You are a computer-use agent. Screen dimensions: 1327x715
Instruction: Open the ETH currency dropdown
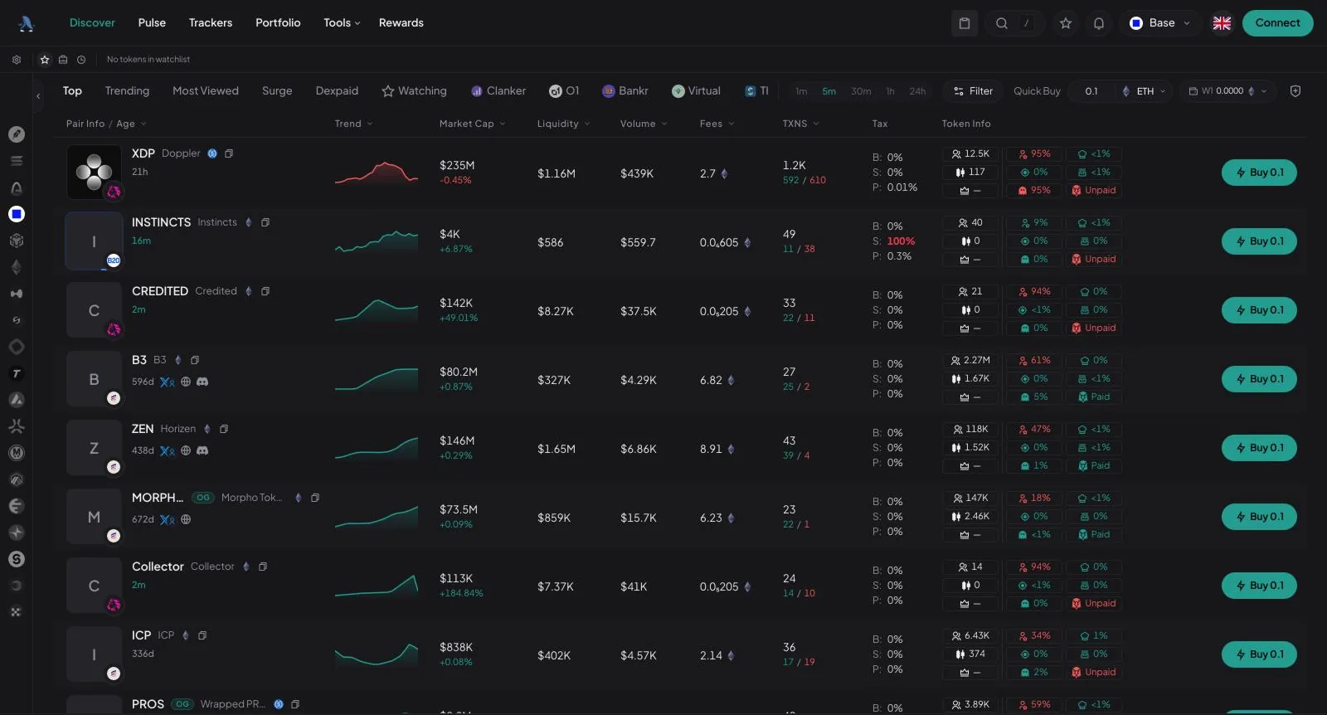tap(1144, 91)
